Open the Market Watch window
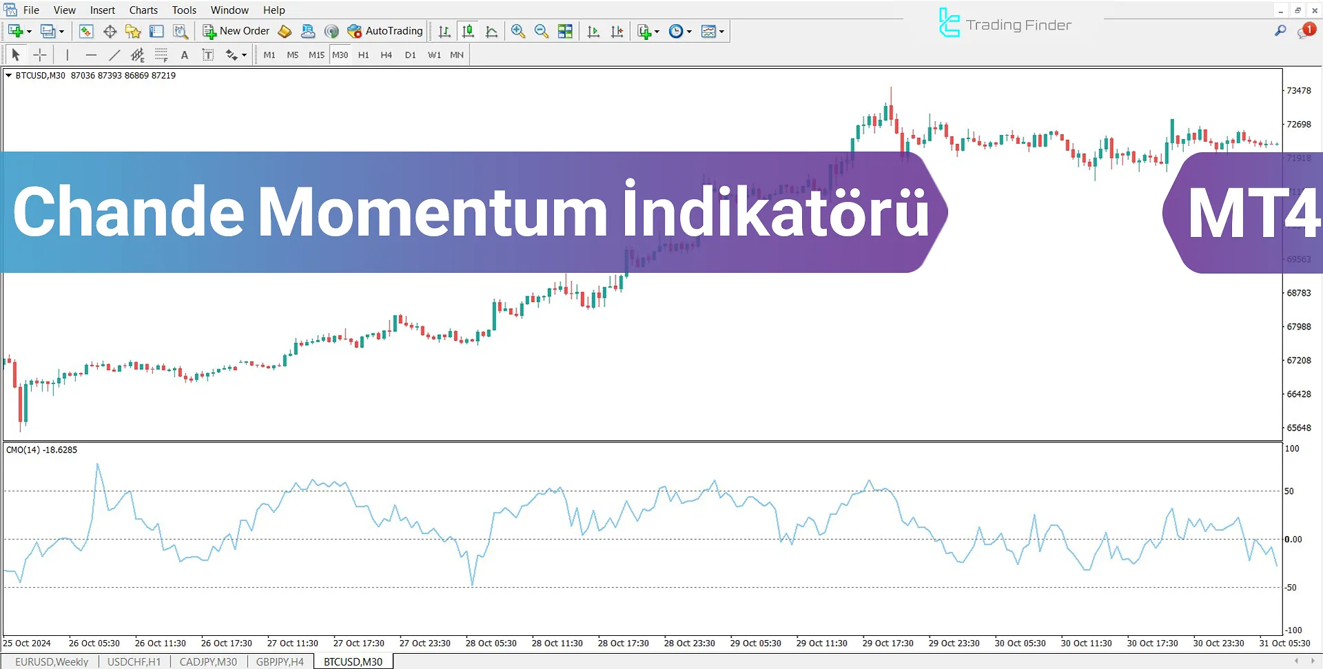 coord(85,31)
